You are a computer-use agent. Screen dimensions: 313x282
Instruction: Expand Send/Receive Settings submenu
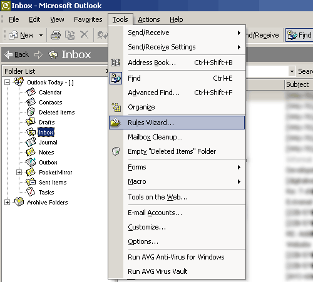[177, 47]
